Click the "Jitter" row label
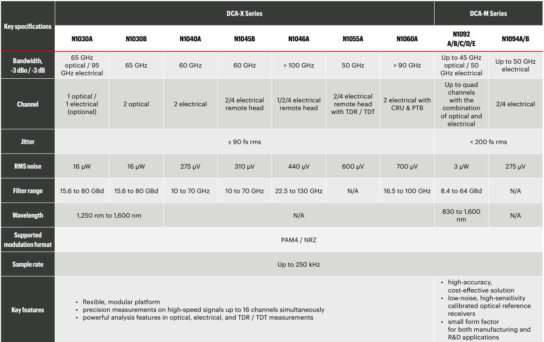The height and width of the screenshot is (342, 544). (x=28, y=142)
